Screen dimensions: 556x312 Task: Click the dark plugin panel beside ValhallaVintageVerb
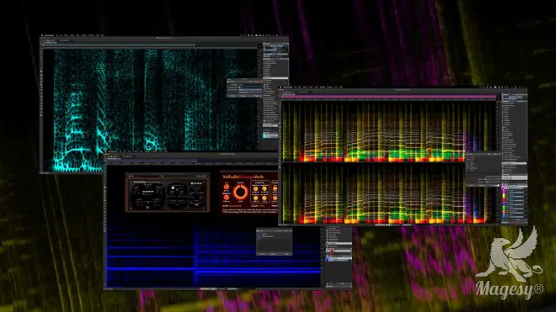[168, 193]
